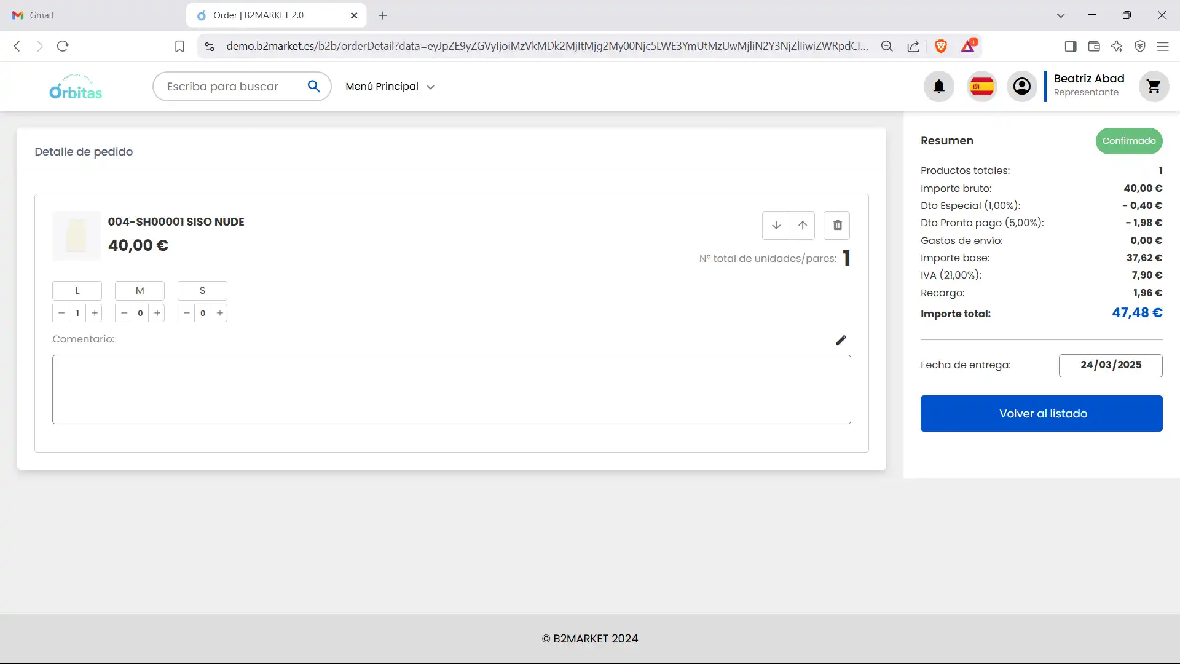Image resolution: width=1180 pixels, height=664 pixels.
Task: Increase size L quantity
Action: coord(95,313)
